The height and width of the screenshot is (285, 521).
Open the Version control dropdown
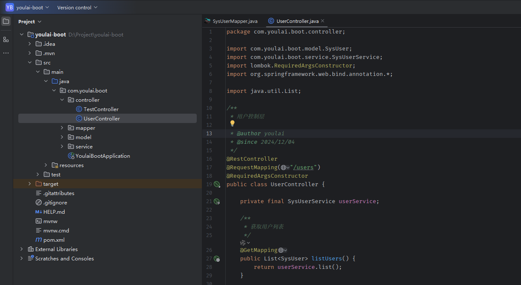[x=77, y=7]
